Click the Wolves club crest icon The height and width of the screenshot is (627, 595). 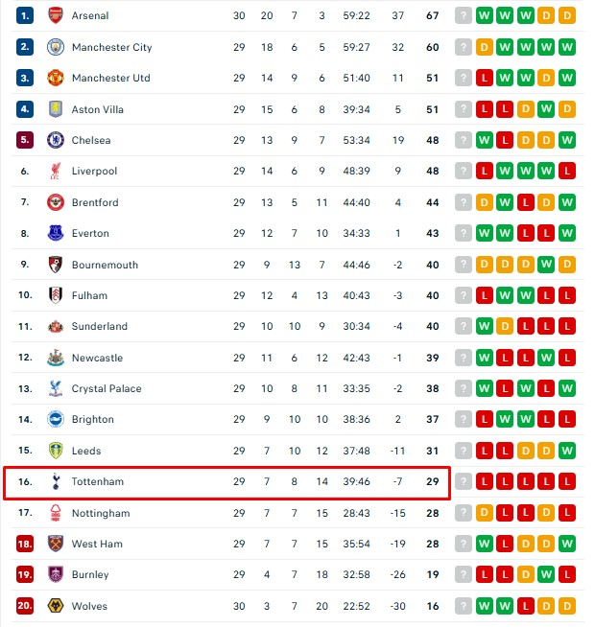pos(56,606)
